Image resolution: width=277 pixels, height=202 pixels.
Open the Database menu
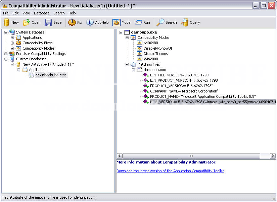tap(41, 13)
